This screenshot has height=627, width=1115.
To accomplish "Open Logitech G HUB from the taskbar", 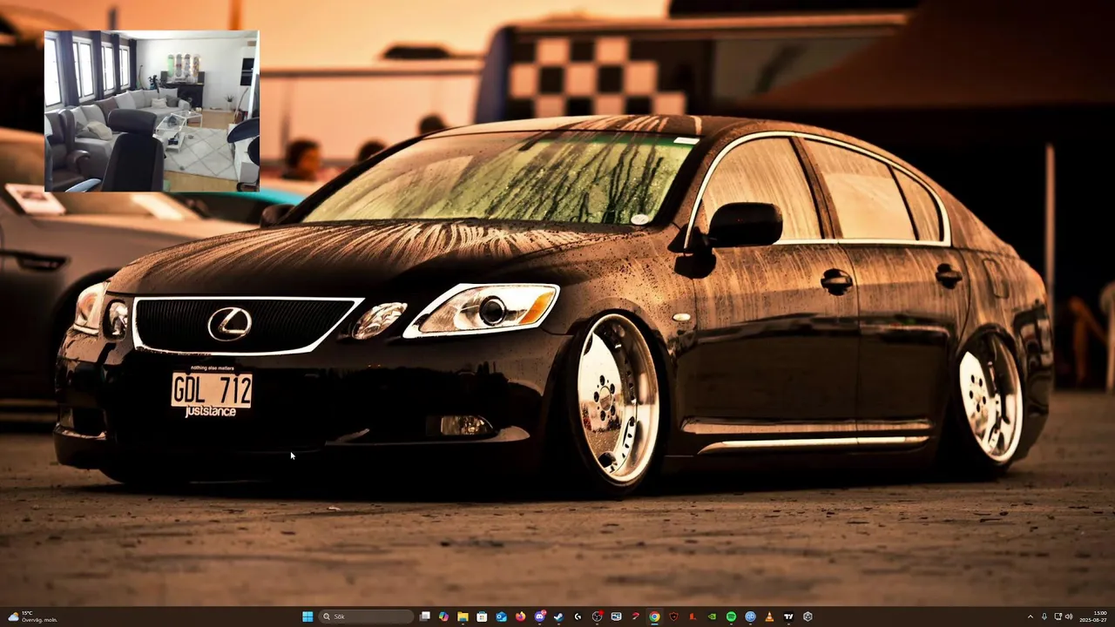I will (x=578, y=617).
